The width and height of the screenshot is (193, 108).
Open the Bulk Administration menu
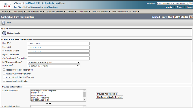[x=121, y=11]
